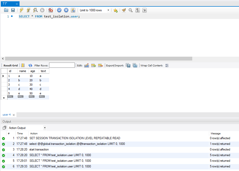Select the 17:29:33 SELECT log row

[120, 166]
